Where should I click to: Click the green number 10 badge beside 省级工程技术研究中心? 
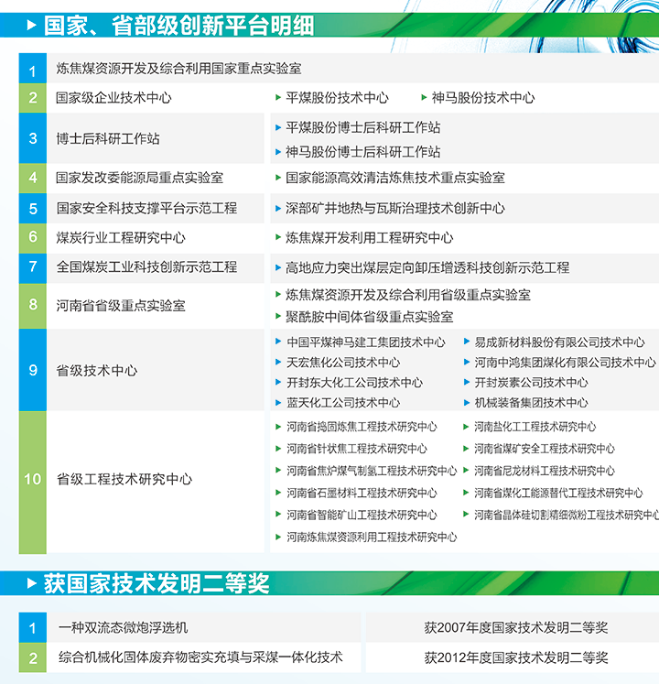[32, 479]
